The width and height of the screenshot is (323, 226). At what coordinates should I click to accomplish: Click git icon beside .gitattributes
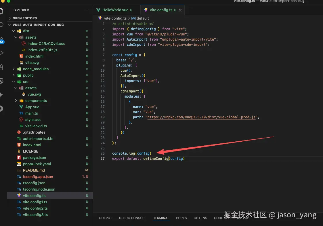click(19, 132)
